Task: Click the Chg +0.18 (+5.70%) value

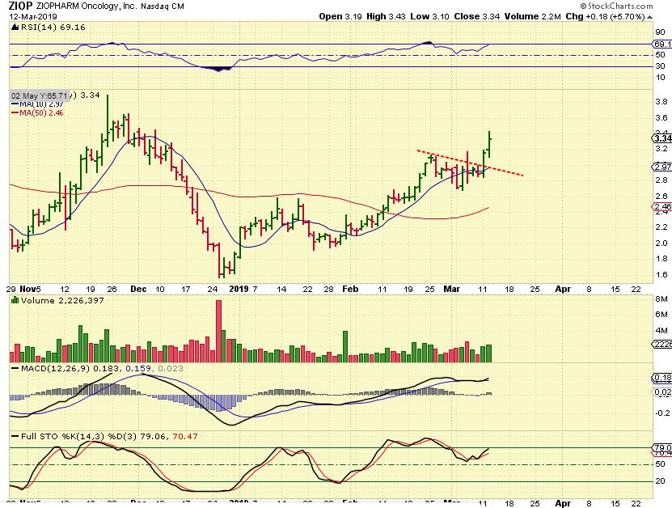Action: tap(619, 15)
